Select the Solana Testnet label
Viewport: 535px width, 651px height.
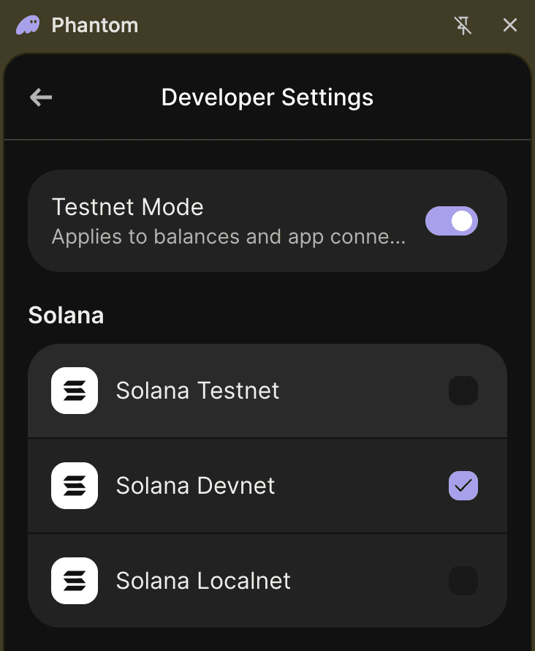click(197, 391)
